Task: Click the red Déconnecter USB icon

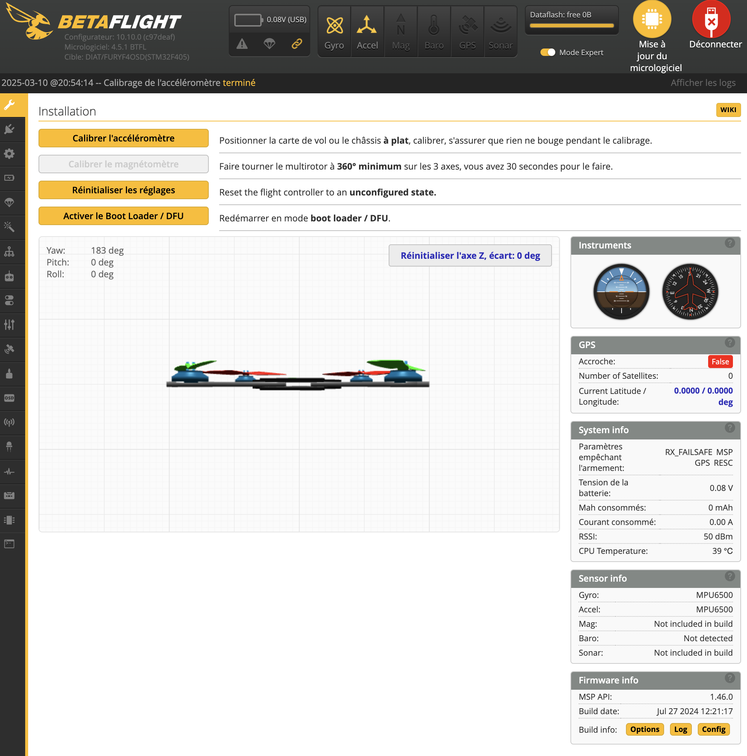Action: [x=711, y=20]
